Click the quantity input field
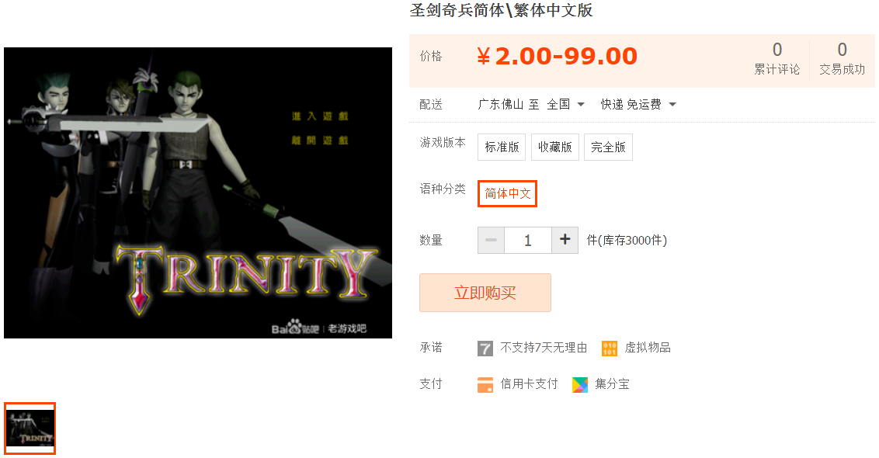The width and height of the screenshot is (879, 458). [528, 240]
